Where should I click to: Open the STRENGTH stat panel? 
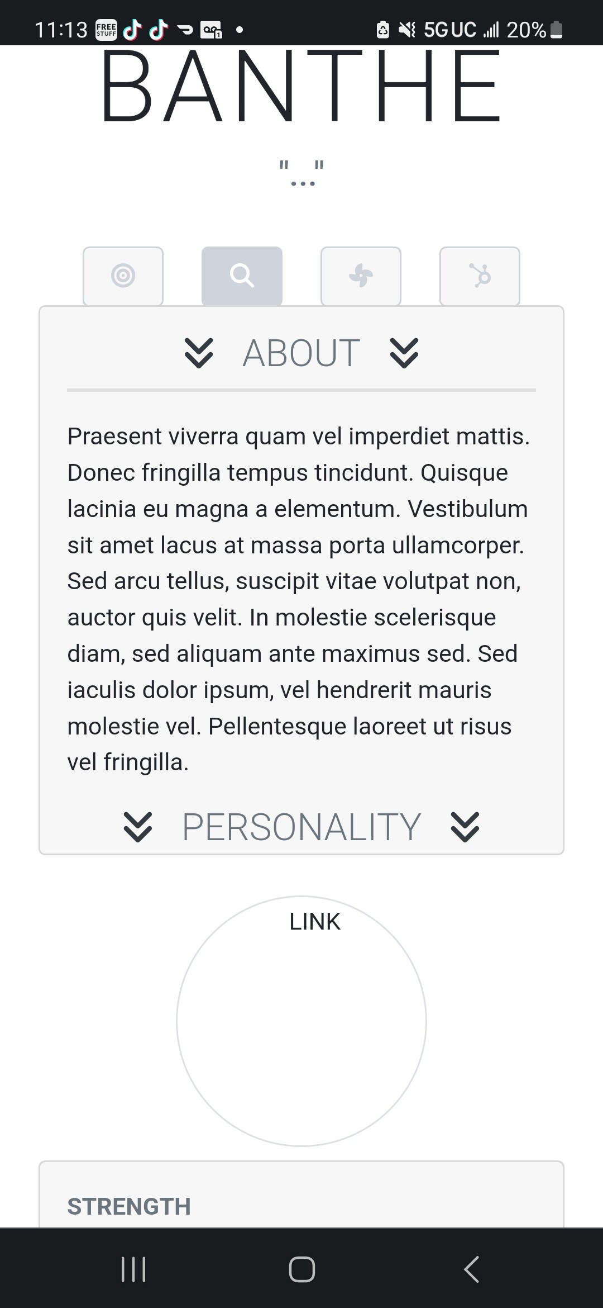click(301, 1195)
